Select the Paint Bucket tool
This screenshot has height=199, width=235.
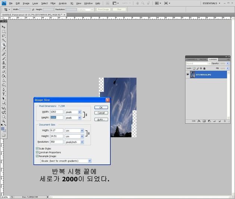[x=4, y=76]
